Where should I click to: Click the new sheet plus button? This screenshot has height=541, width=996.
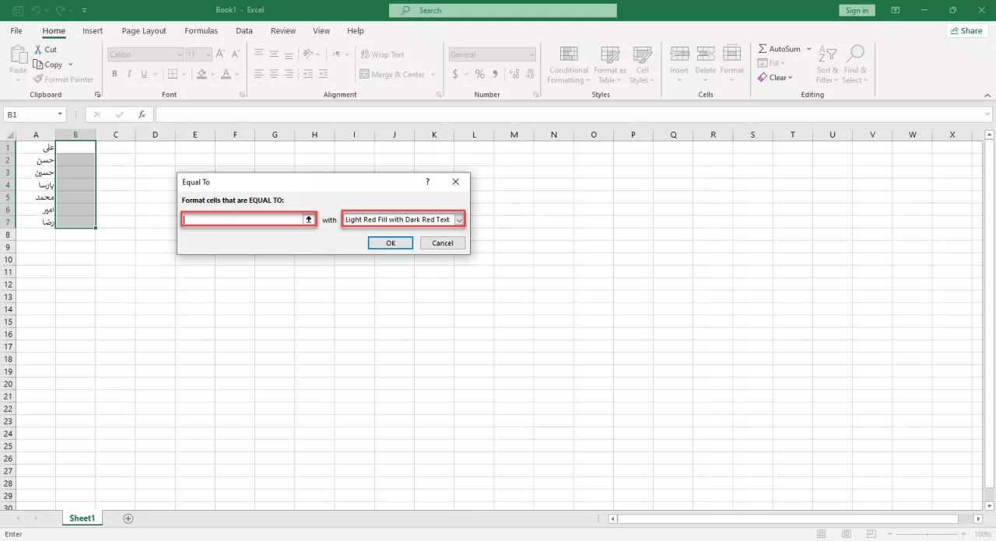click(128, 518)
